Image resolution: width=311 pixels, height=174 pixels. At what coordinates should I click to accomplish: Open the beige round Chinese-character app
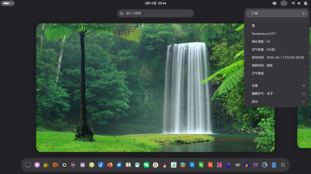coord(155,165)
